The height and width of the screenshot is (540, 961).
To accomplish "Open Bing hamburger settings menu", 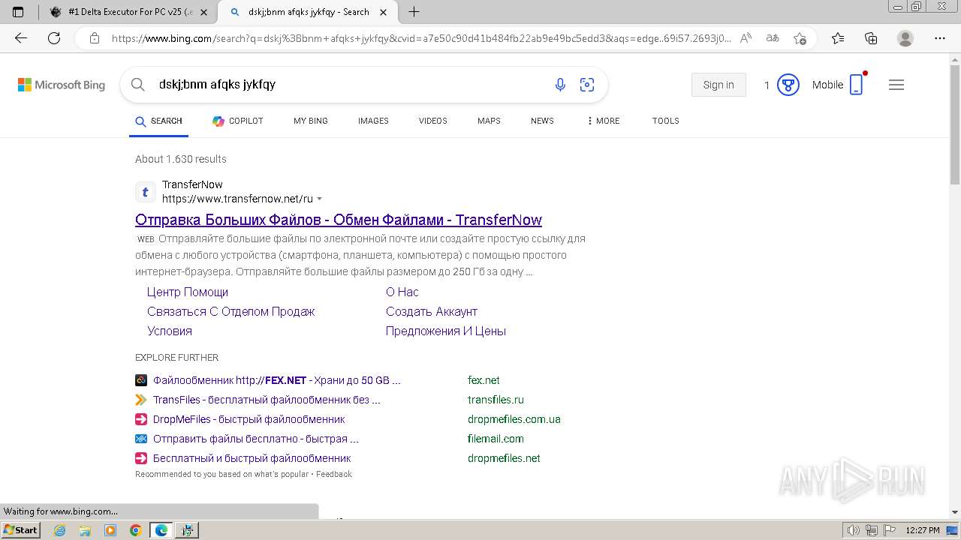I will pyautogui.click(x=896, y=85).
